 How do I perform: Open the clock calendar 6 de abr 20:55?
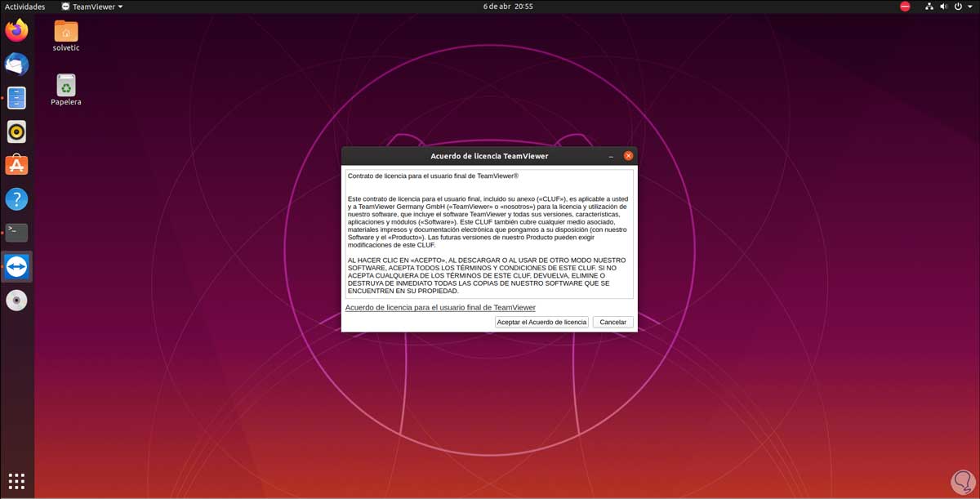pyautogui.click(x=507, y=7)
